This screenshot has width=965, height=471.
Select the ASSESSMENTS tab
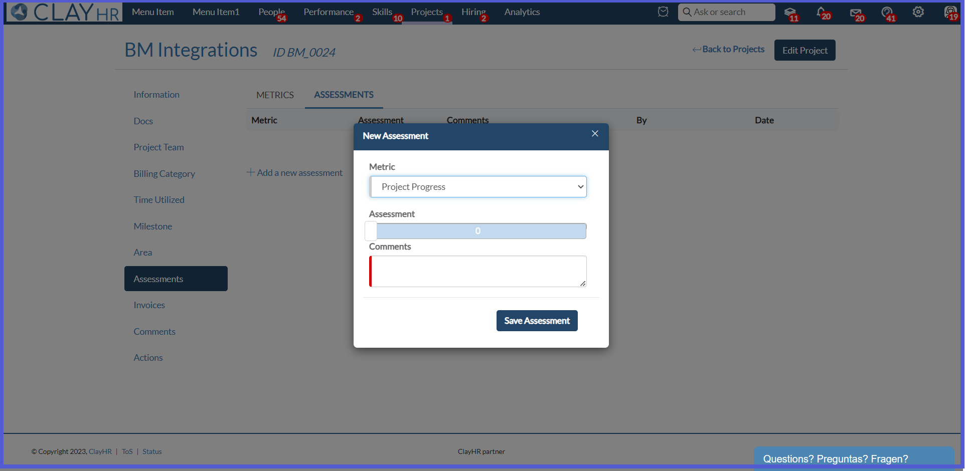pyautogui.click(x=344, y=95)
